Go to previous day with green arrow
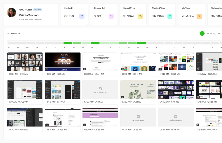 (x=202, y=33)
